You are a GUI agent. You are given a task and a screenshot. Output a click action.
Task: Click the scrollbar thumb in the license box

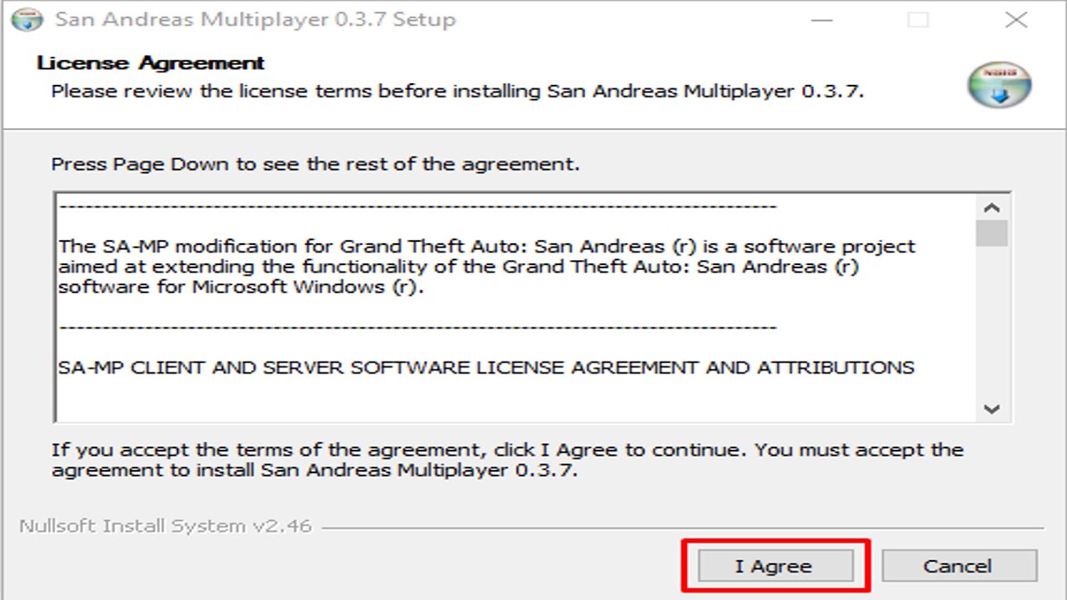[x=991, y=233]
